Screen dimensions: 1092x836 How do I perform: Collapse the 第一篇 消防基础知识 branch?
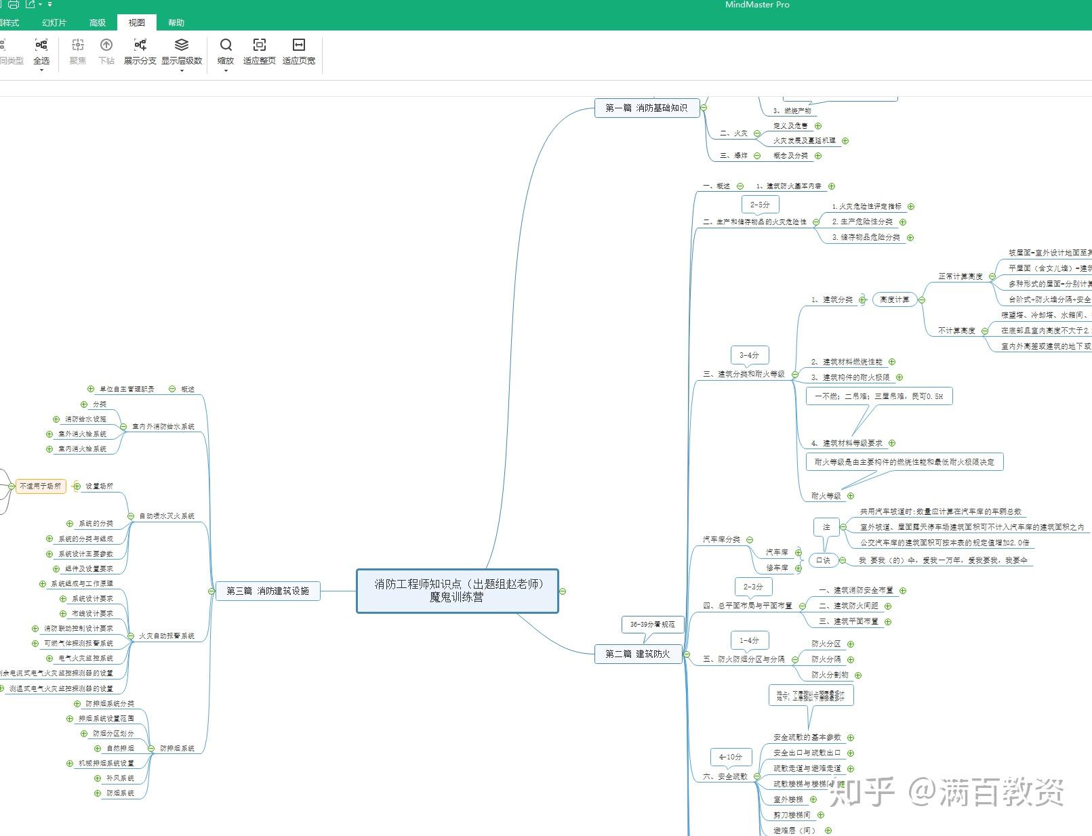(704, 107)
